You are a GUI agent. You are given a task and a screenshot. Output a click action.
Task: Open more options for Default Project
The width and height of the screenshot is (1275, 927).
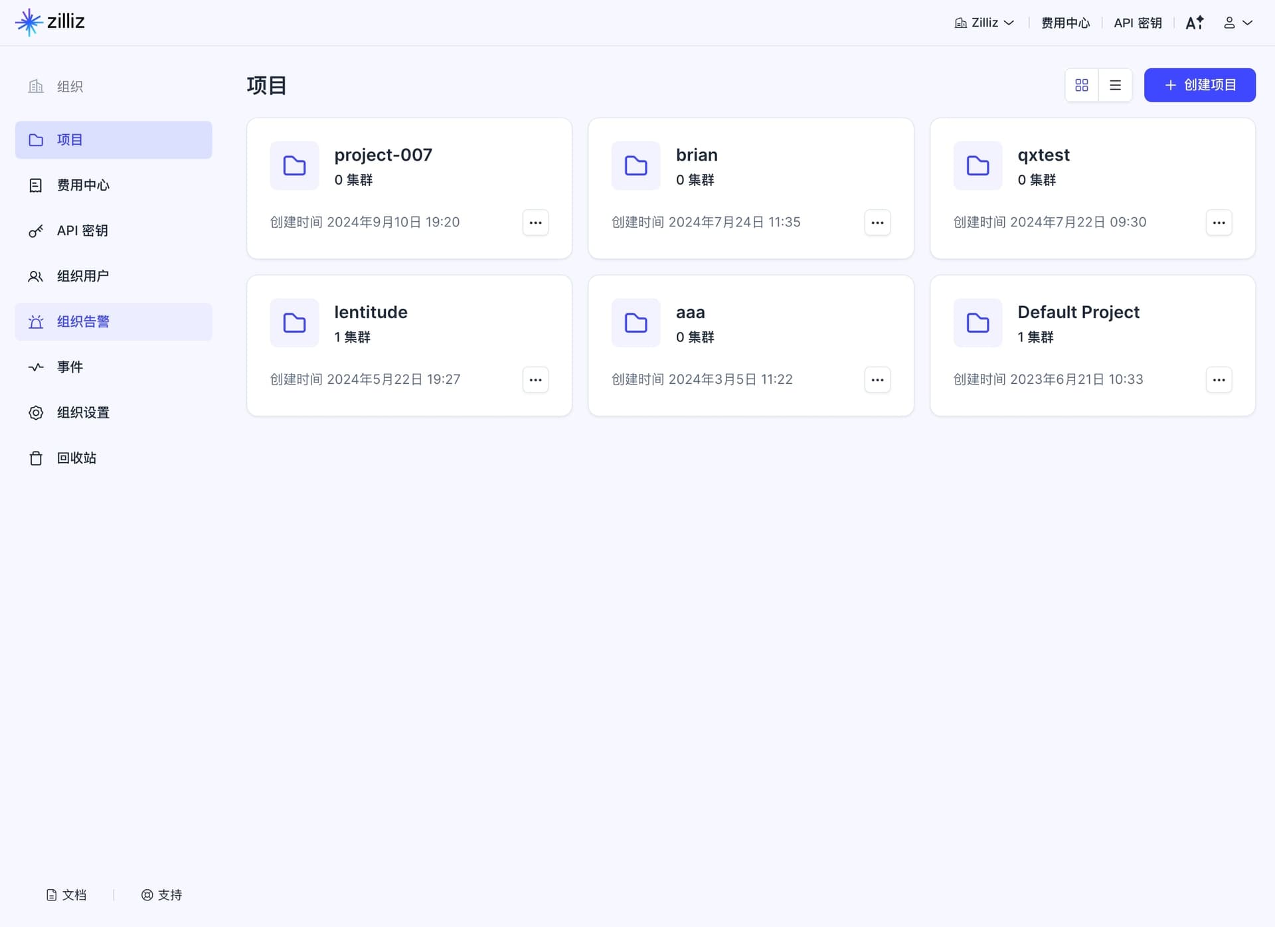[x=1219, y=380]
